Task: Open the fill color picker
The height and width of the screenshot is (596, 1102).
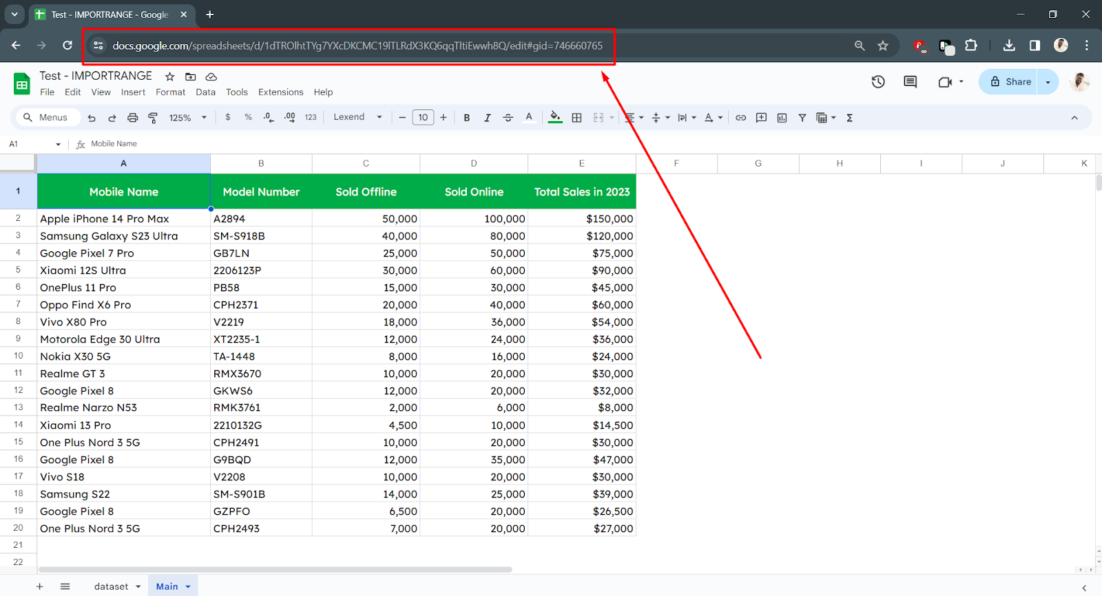Action: click(x=554, y=118)
